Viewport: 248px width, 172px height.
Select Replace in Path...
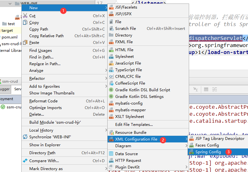[64, 64]
